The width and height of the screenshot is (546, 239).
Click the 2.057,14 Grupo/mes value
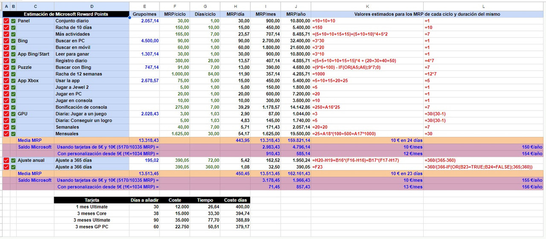pyautogui.click(x=145, y=21)
